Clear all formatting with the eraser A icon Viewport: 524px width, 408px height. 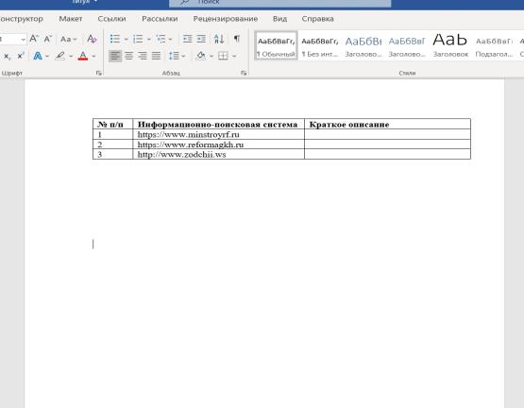click(92, 39)
